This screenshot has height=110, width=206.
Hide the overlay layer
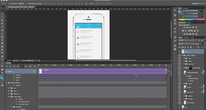click(179, 87)
